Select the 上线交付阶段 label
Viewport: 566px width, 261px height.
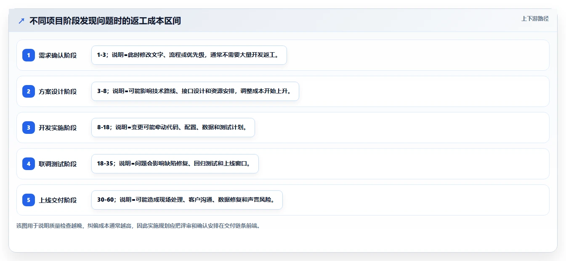click(x=58, y=200)
